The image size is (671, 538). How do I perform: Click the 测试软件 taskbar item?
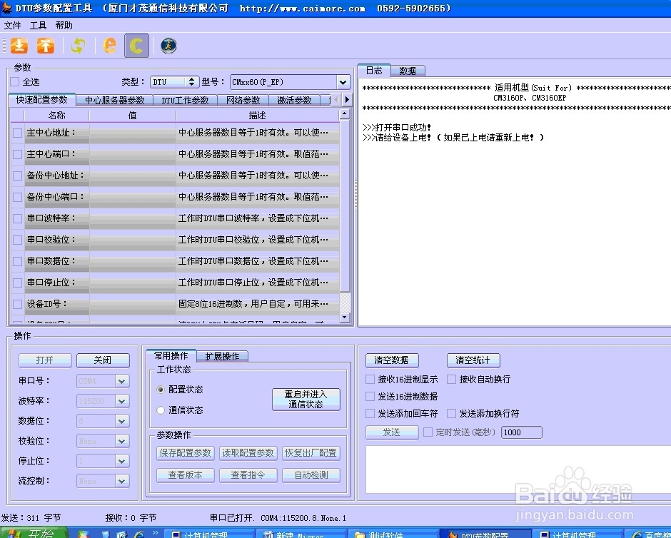tap(389, 534)
